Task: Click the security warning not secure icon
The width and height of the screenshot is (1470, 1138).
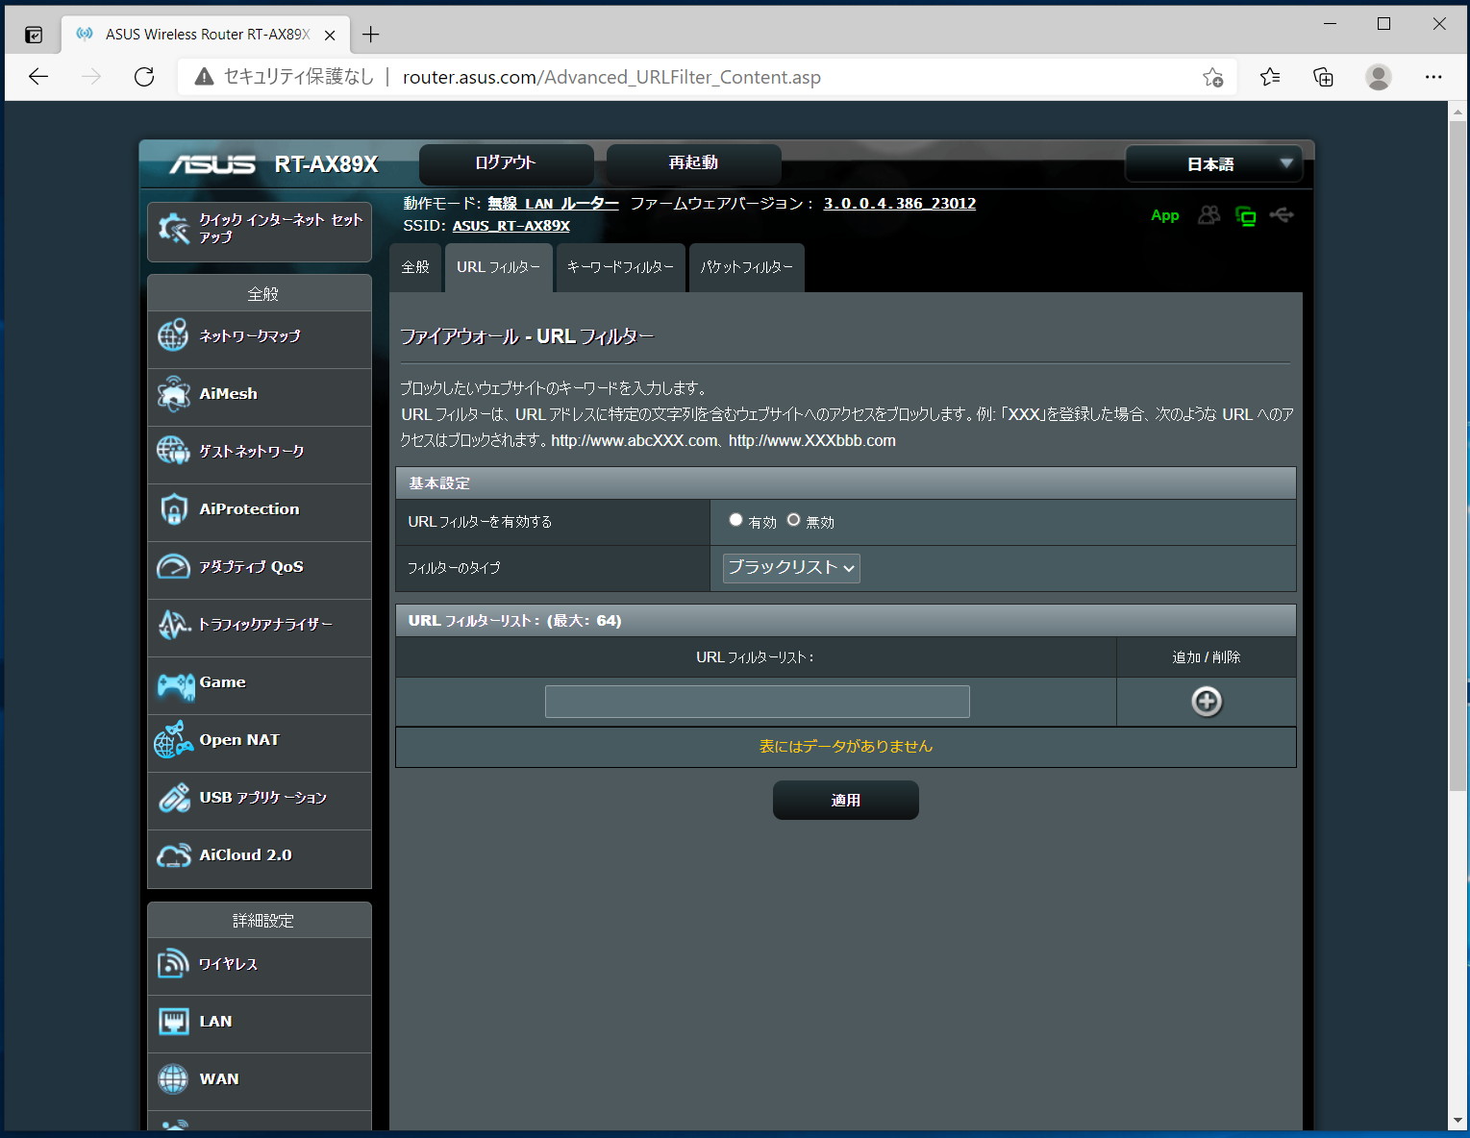Action: pos(204,77)
